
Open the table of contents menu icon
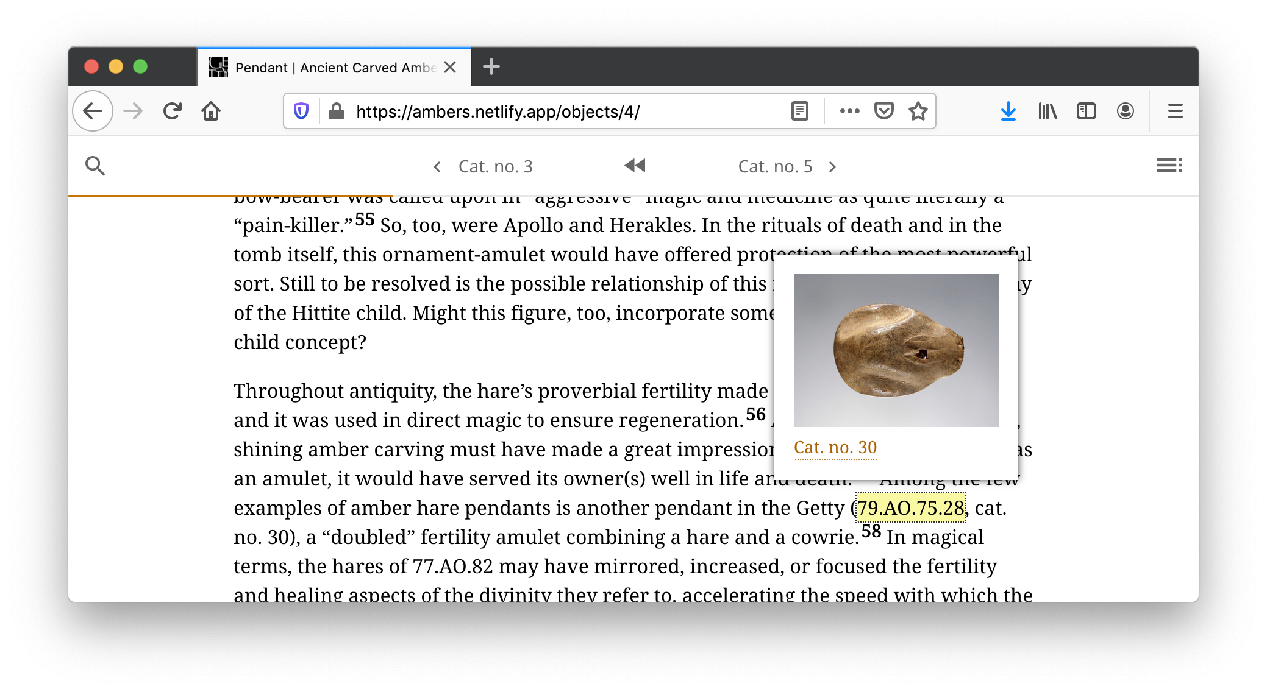tap(1169, 166)
